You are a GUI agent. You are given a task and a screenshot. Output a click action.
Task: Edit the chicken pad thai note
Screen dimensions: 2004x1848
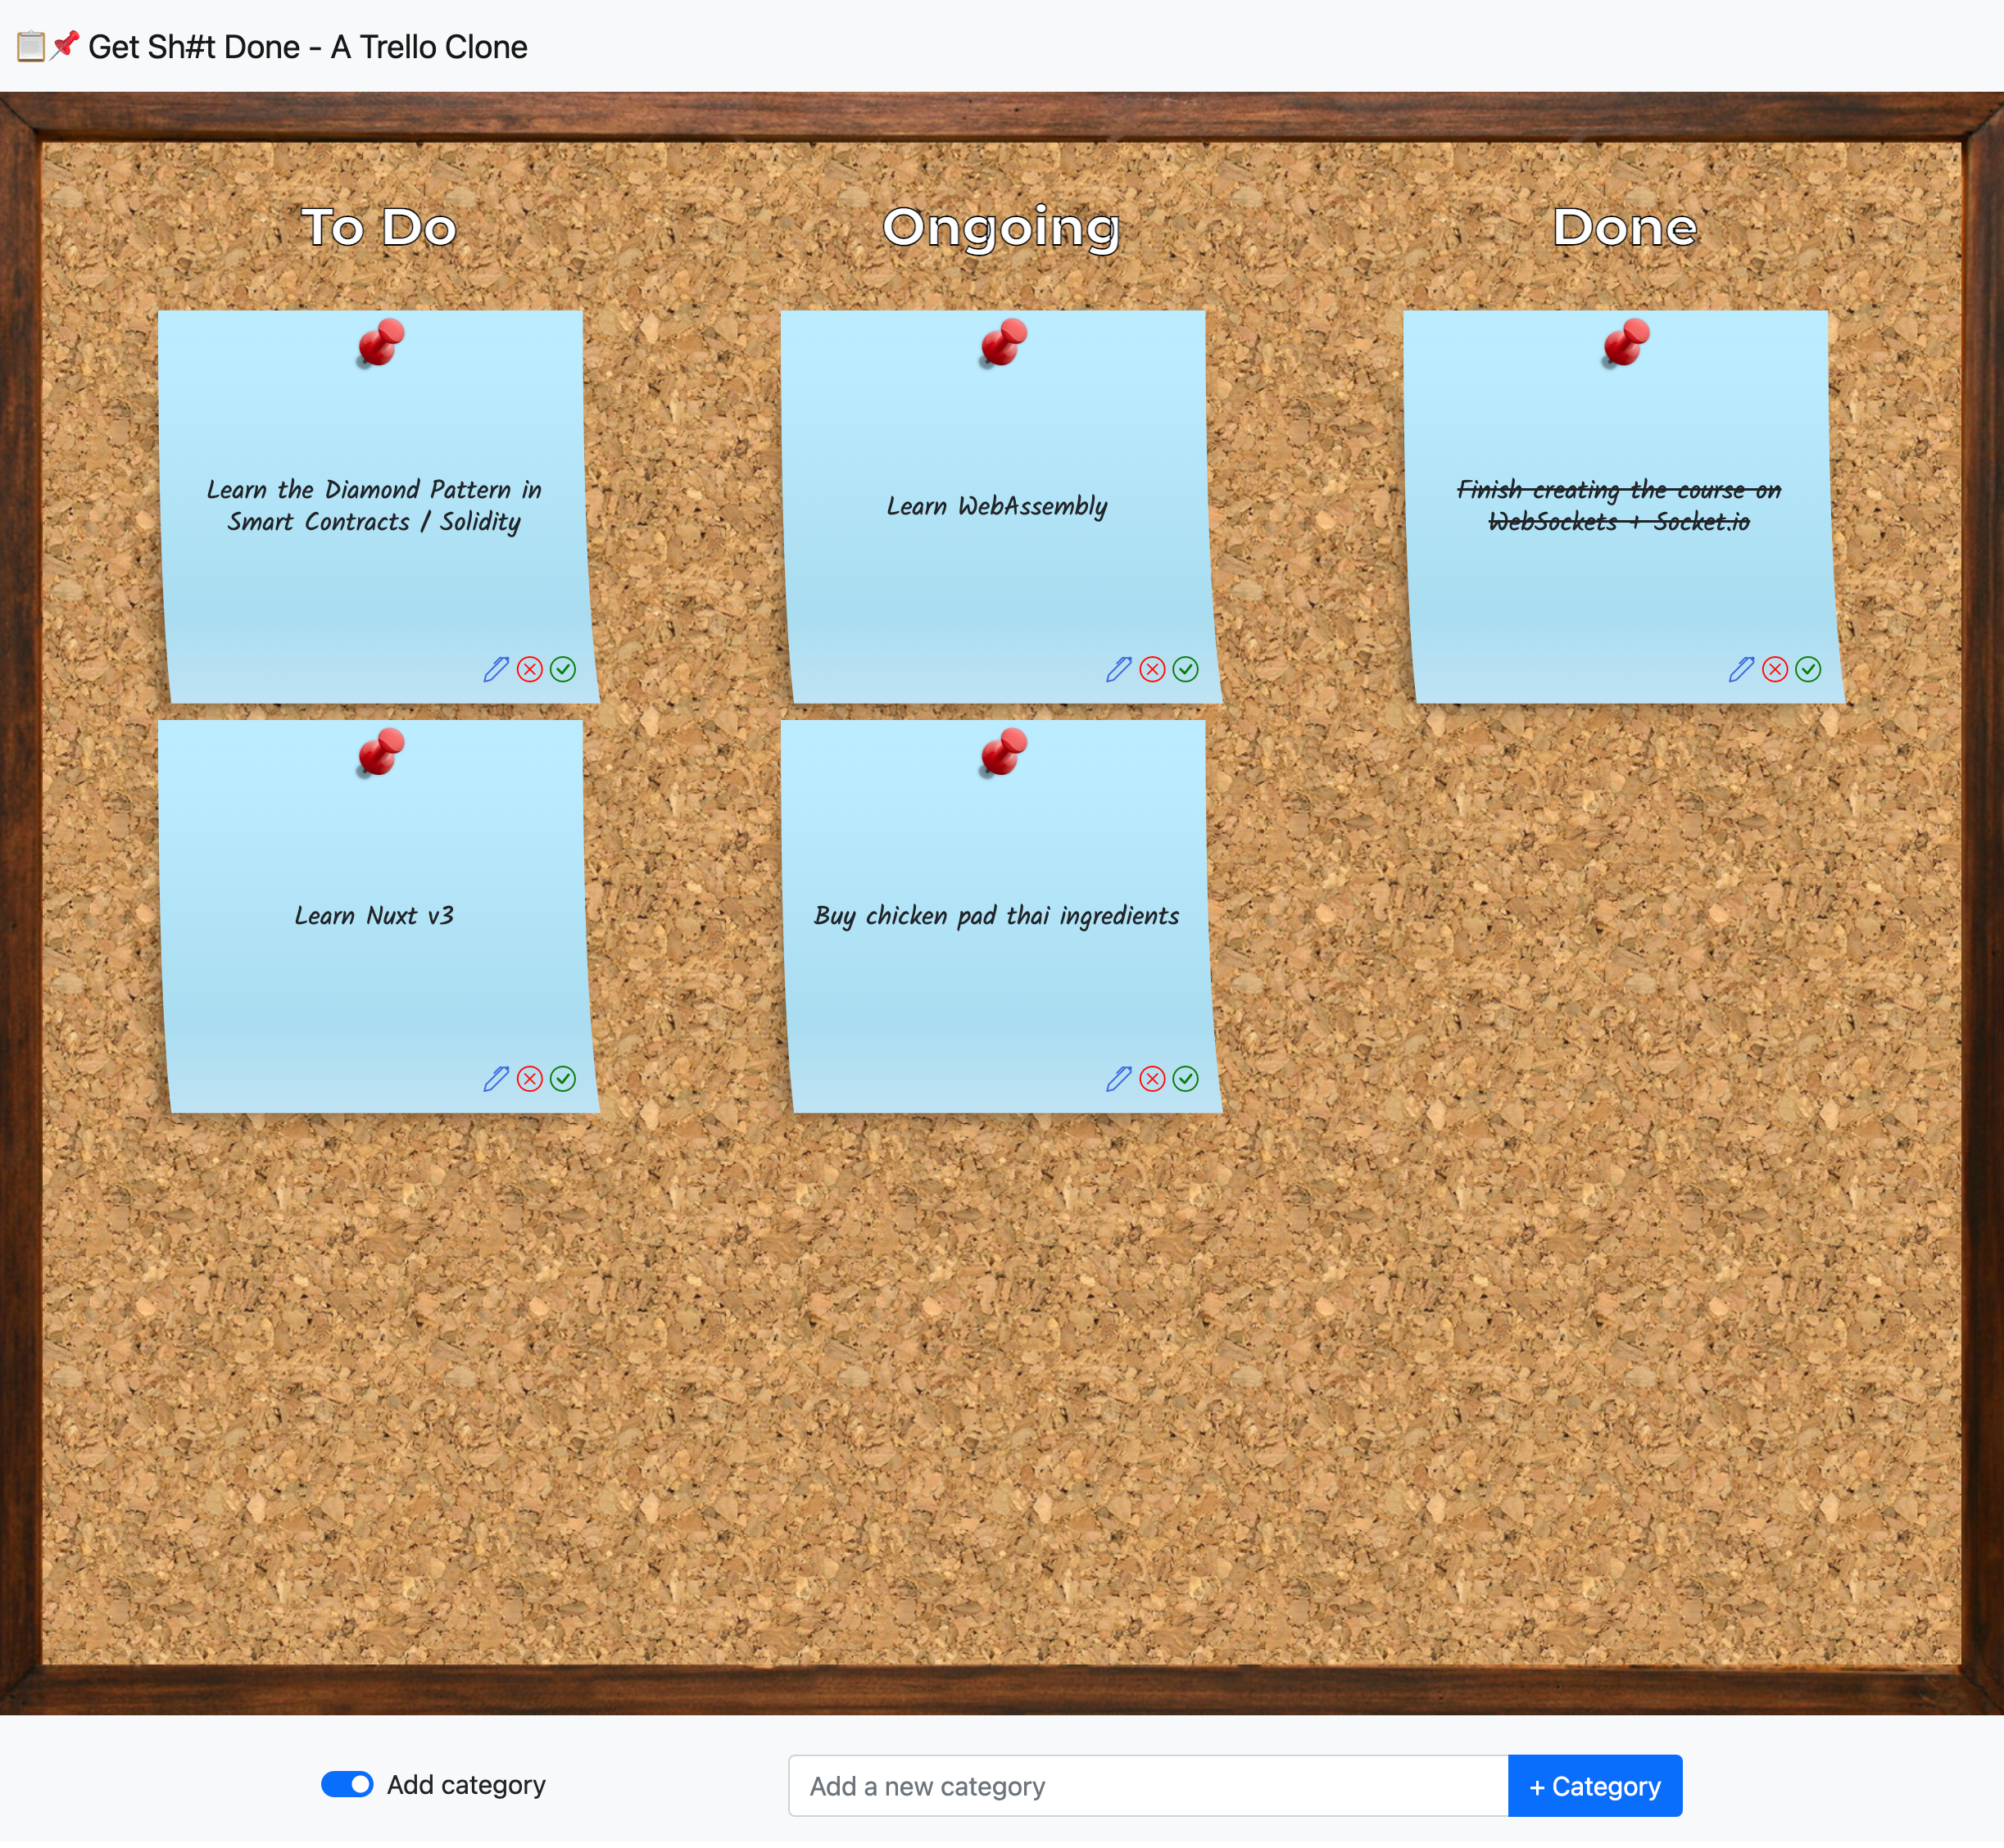pos(1118,1078)
